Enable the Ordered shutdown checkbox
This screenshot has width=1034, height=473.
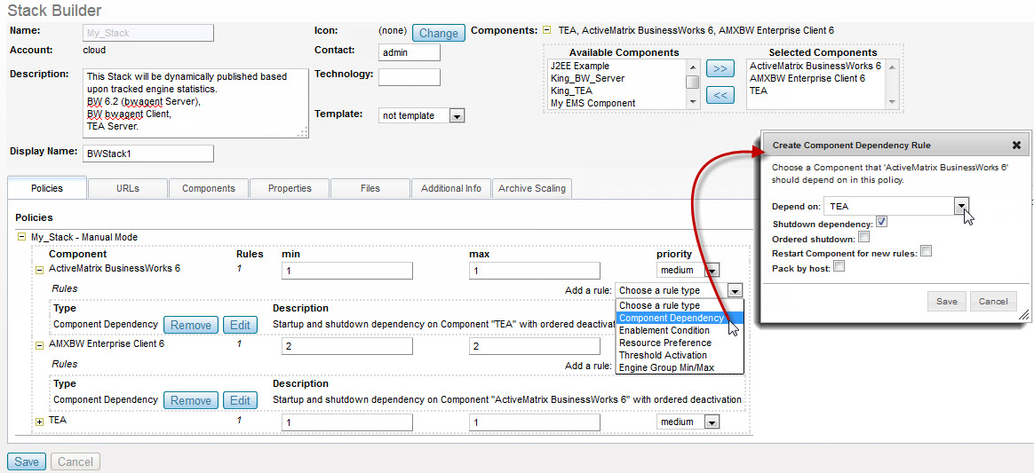tap(863, 237)
